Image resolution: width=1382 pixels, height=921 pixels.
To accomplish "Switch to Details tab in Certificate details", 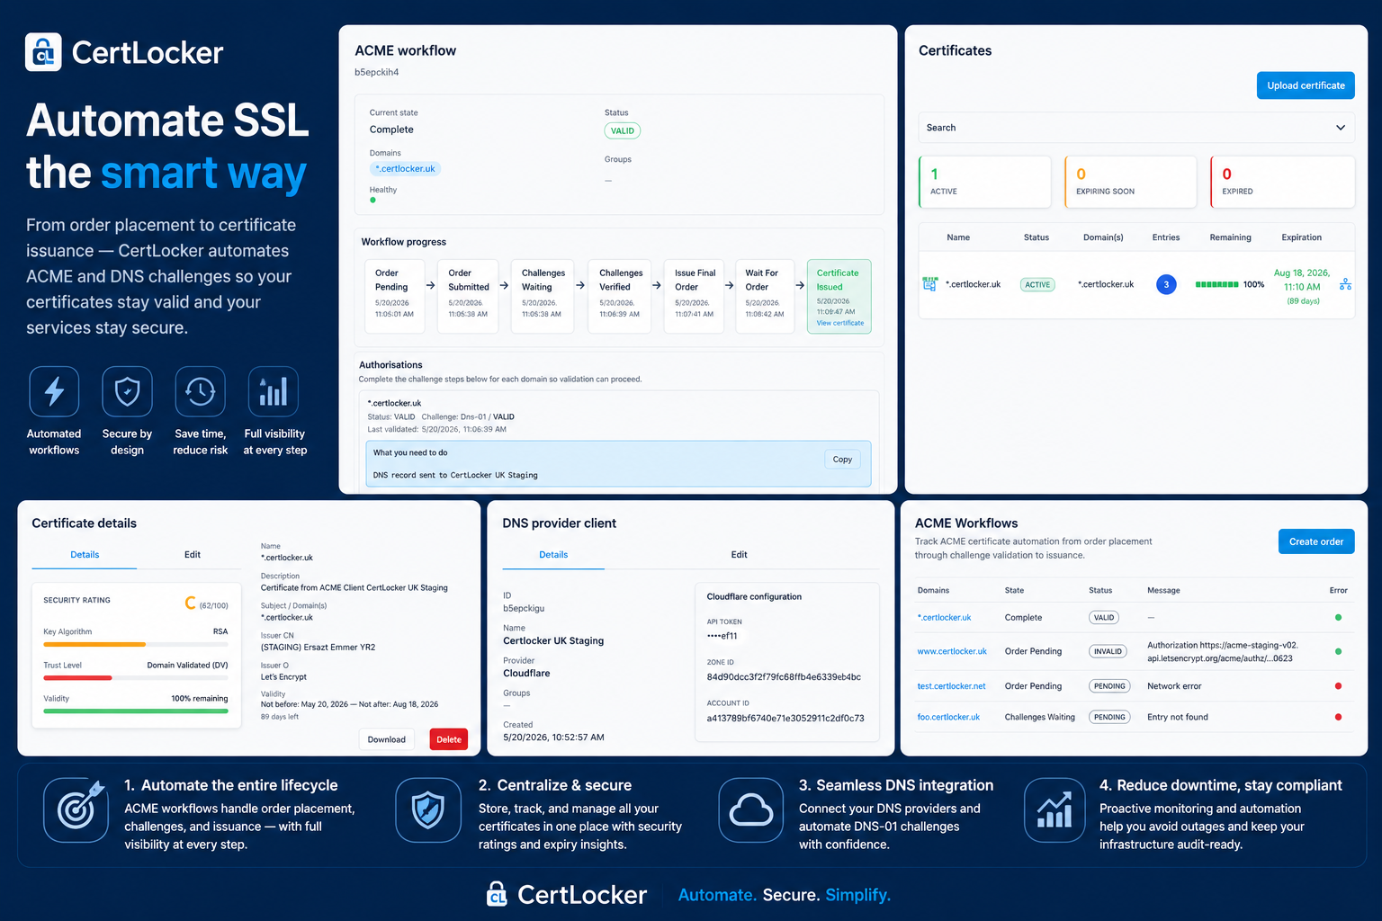I will [x=85, y=555].
